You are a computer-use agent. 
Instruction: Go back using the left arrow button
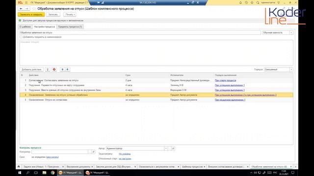click(x=21, y=9)
